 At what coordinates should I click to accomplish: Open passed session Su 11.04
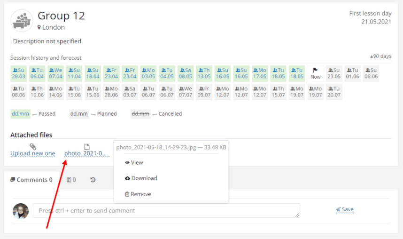click(74, 73)
